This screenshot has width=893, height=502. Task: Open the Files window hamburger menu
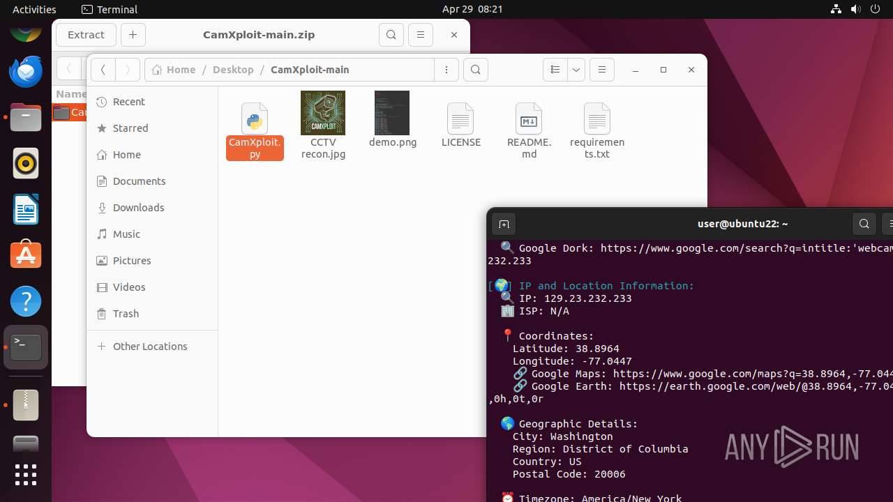click(602, 70)
